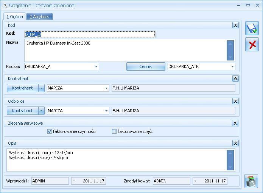This screenshot has width=263, height=193.
Task: Cancel changes using the red X icon
Action: pyautogui.click(x=252, y=44)
